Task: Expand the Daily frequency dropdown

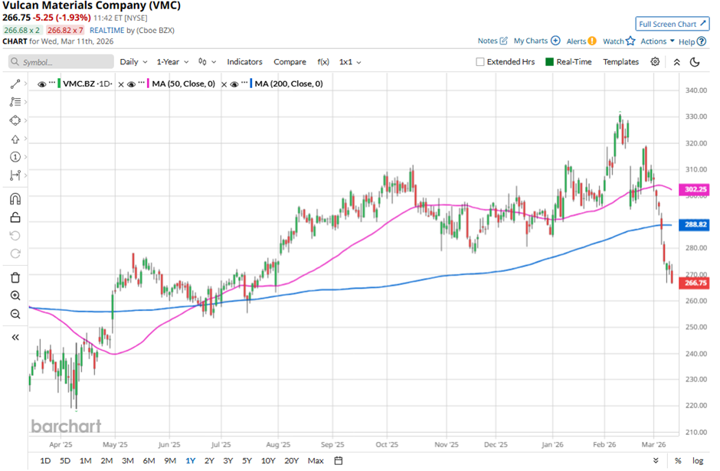Action: pyautogui.click(x=133, y=62)
